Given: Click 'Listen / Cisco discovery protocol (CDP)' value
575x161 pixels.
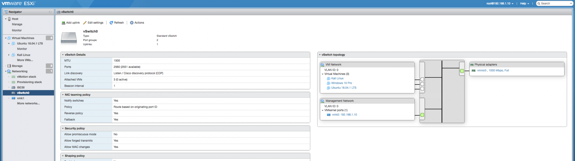Looking at the screenshot, I should [138, 73].
